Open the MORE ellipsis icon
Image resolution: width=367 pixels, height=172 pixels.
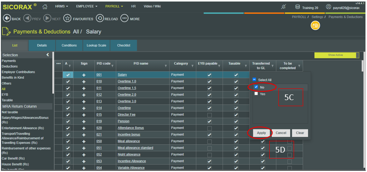[x=124, y=19]
